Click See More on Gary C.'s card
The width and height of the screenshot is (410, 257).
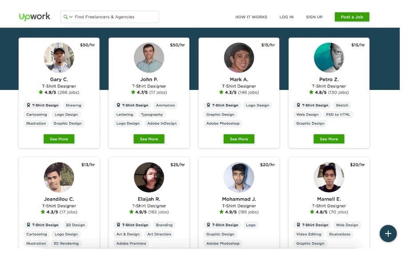[x=59, y=139]
